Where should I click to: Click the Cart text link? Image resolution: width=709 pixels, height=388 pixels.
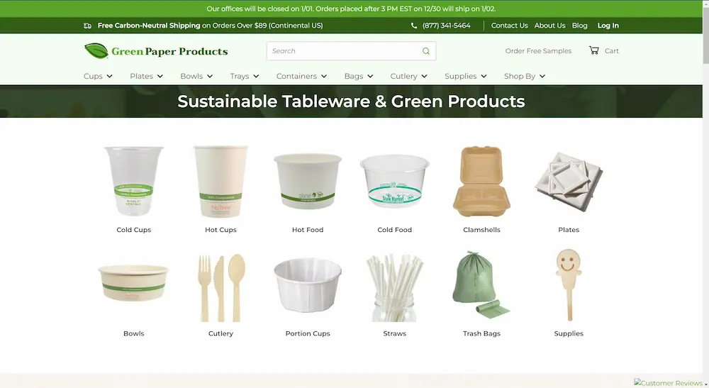pos(612,51)
